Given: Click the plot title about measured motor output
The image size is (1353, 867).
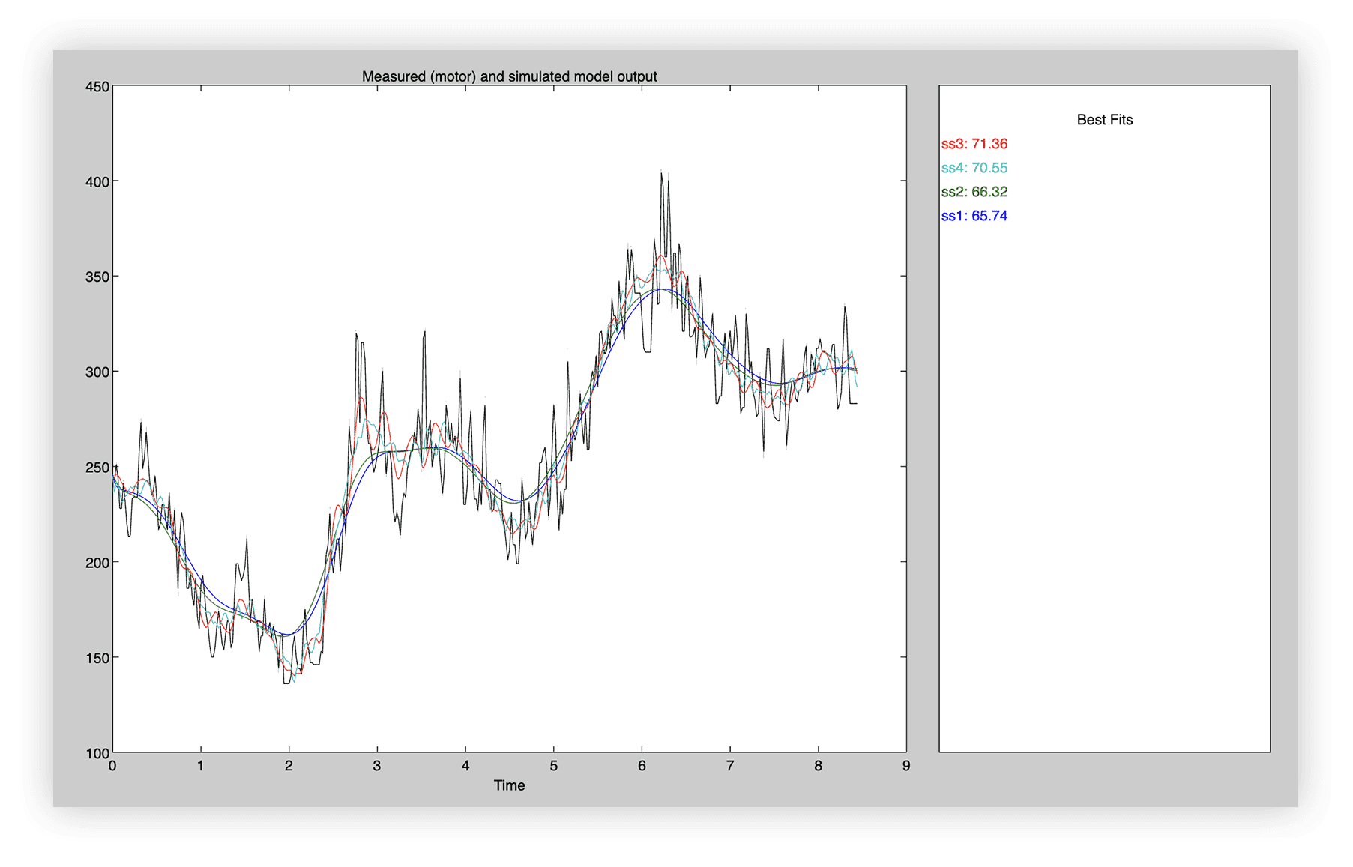Looking at the screenshot, I should pyautogui.click(x=509, y=76).
